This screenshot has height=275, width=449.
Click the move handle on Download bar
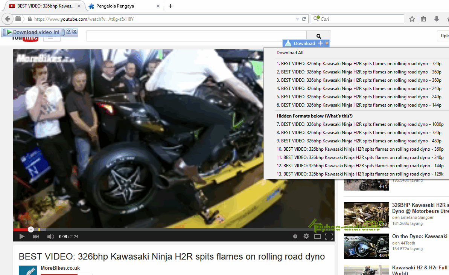coord(320,43)
